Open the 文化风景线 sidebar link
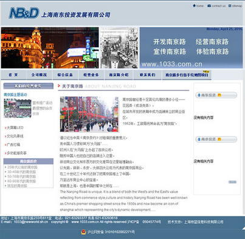The width and height of the screenshot is (245, 239). click(15, 136)
